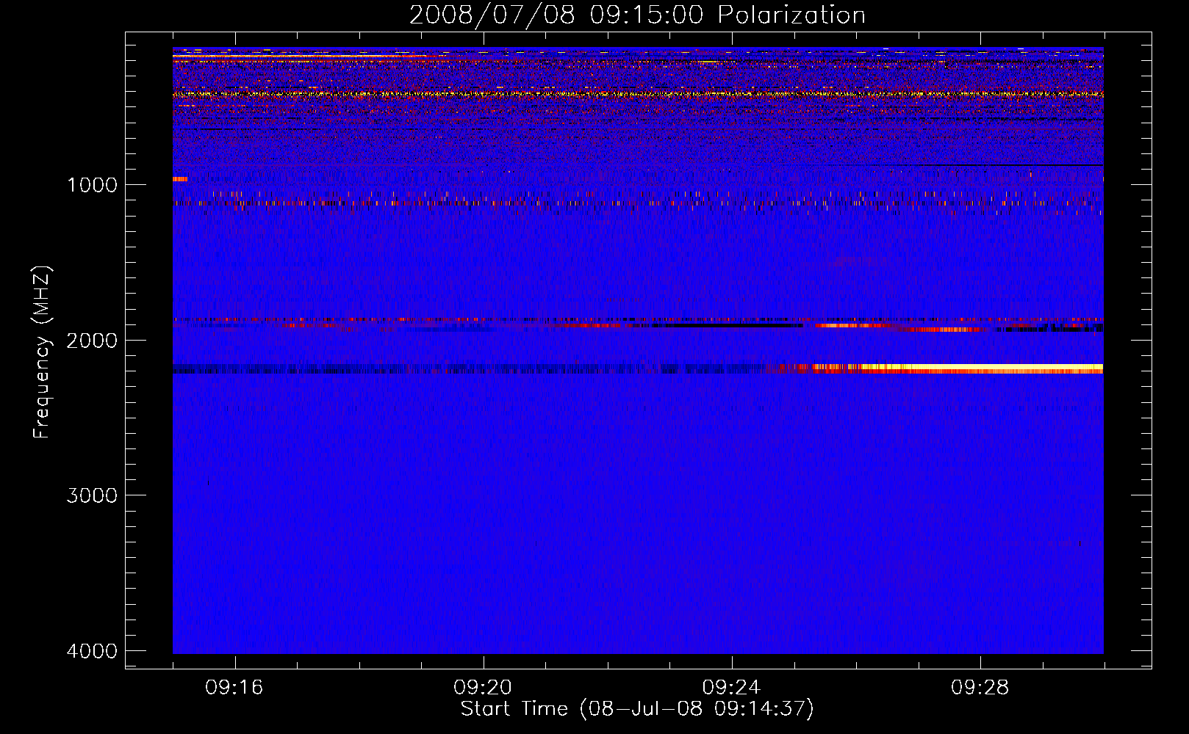
Task: Click the 09:28 time tick label
Action: 980,688
